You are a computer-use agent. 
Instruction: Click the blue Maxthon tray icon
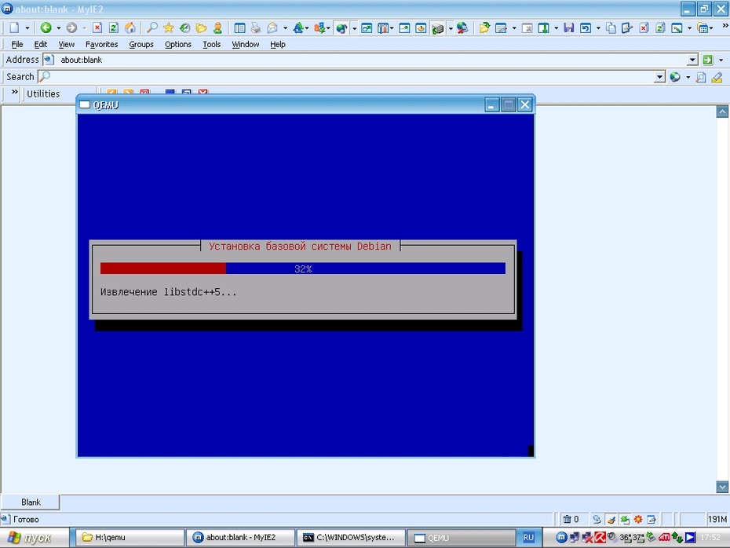(x=561, y=537)
